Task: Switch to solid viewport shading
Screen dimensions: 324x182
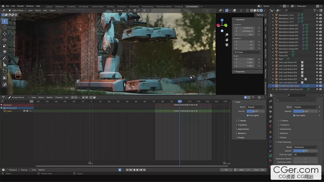Action: (x=255, y=10)
